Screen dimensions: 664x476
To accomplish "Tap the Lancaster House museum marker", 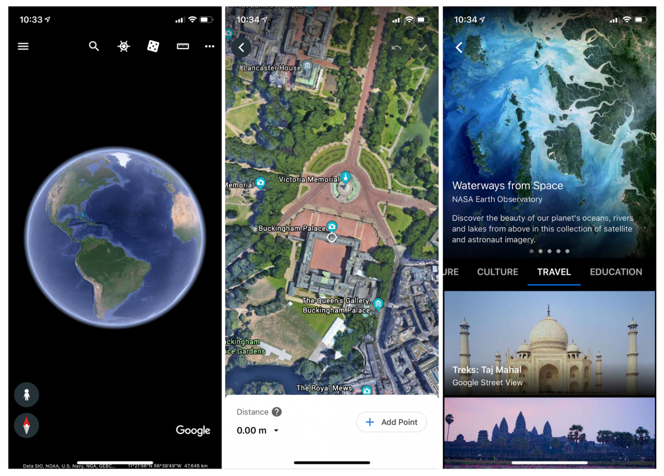I will [x=307, y=66].
